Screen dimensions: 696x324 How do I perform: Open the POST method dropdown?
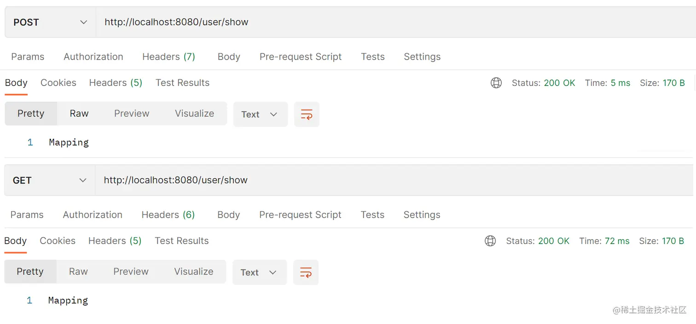point(50,22)
